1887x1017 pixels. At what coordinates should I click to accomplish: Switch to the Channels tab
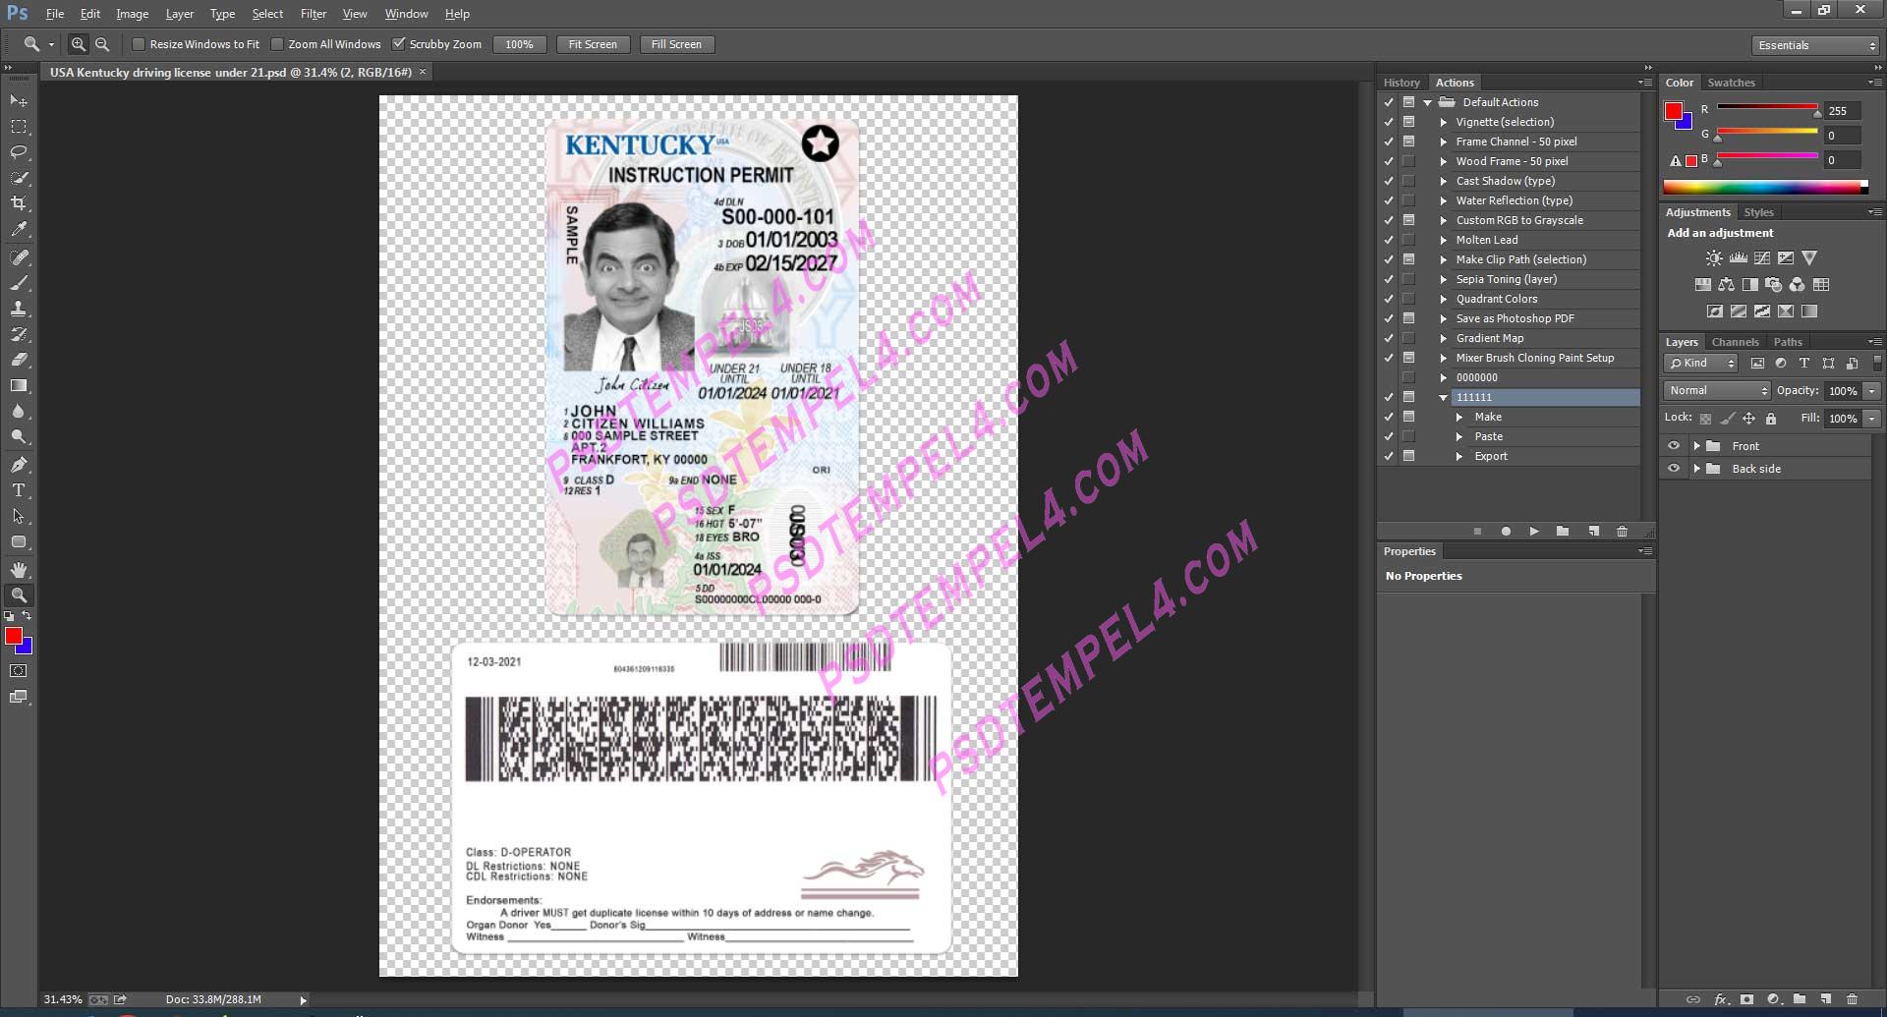click(1735, 341)
